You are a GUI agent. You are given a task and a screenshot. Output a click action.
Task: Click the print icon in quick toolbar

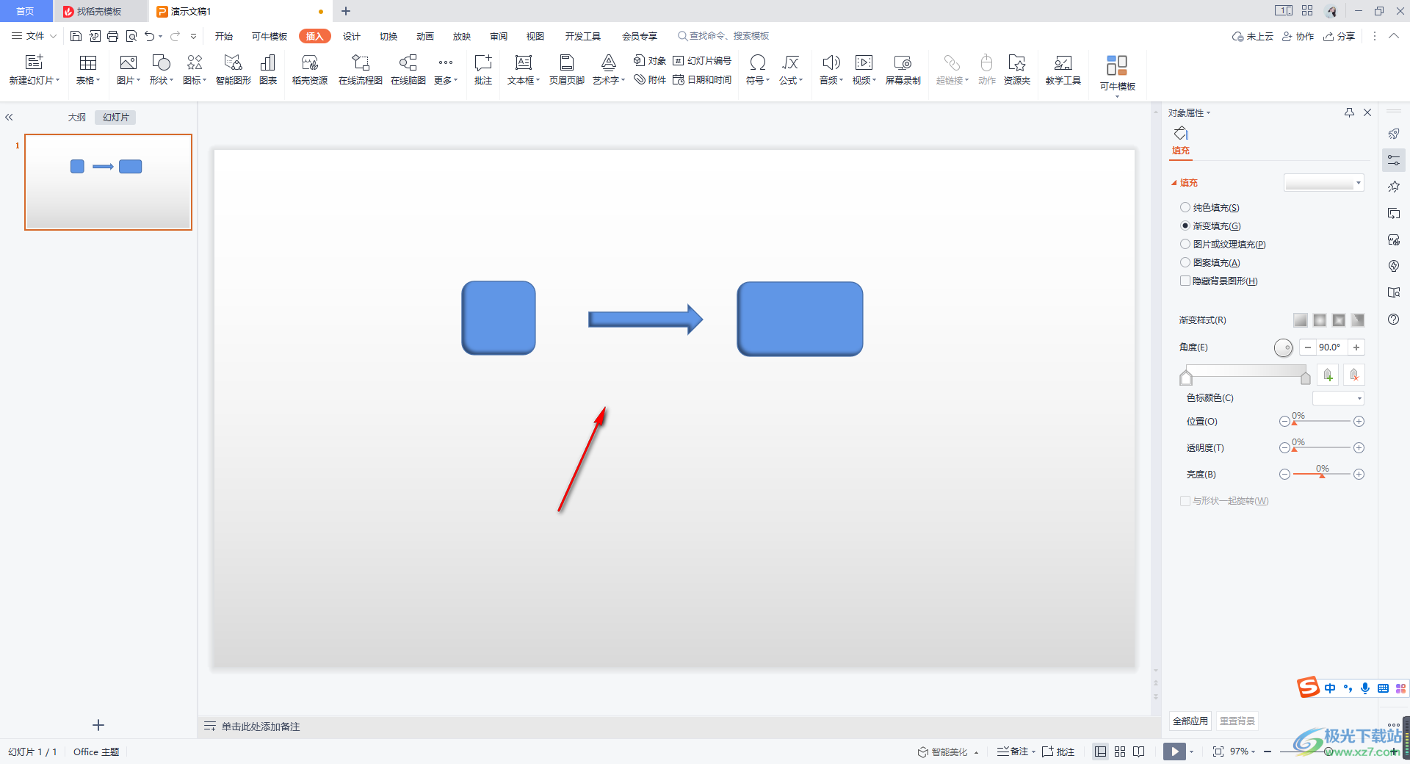(112, 36)
